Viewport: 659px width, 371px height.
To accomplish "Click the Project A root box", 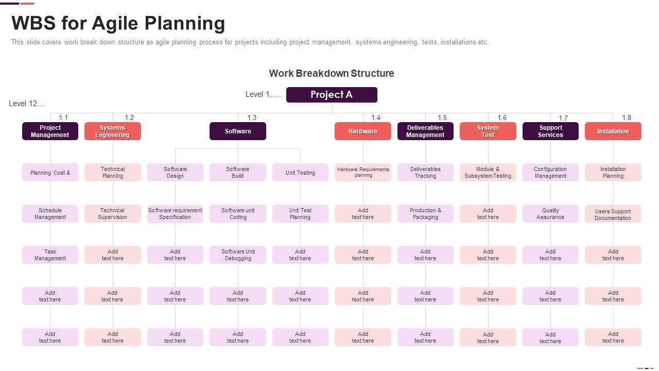I will coord(332,95).
